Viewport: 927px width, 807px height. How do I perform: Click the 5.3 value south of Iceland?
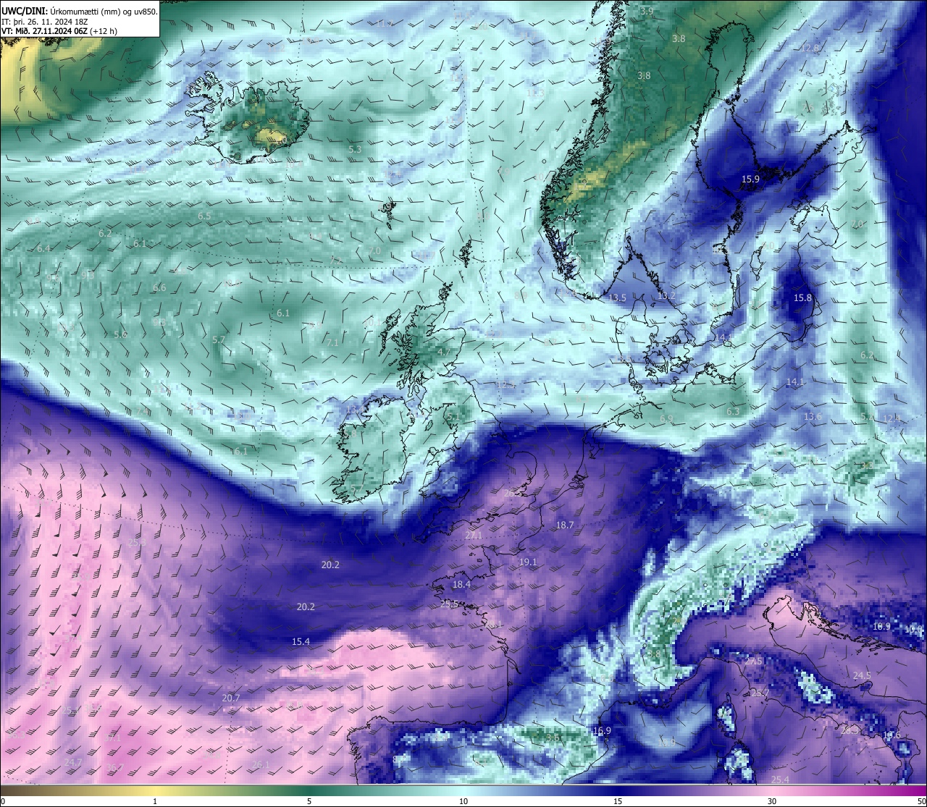pyautogui.click(x=355, y=149)
